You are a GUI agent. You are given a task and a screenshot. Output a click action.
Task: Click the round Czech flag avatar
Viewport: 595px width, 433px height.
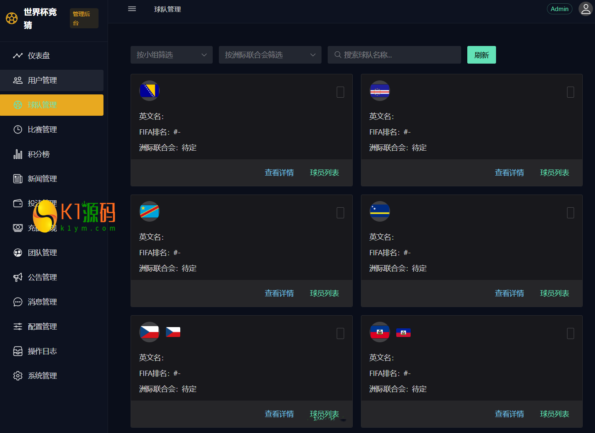[x=149, y=332]
